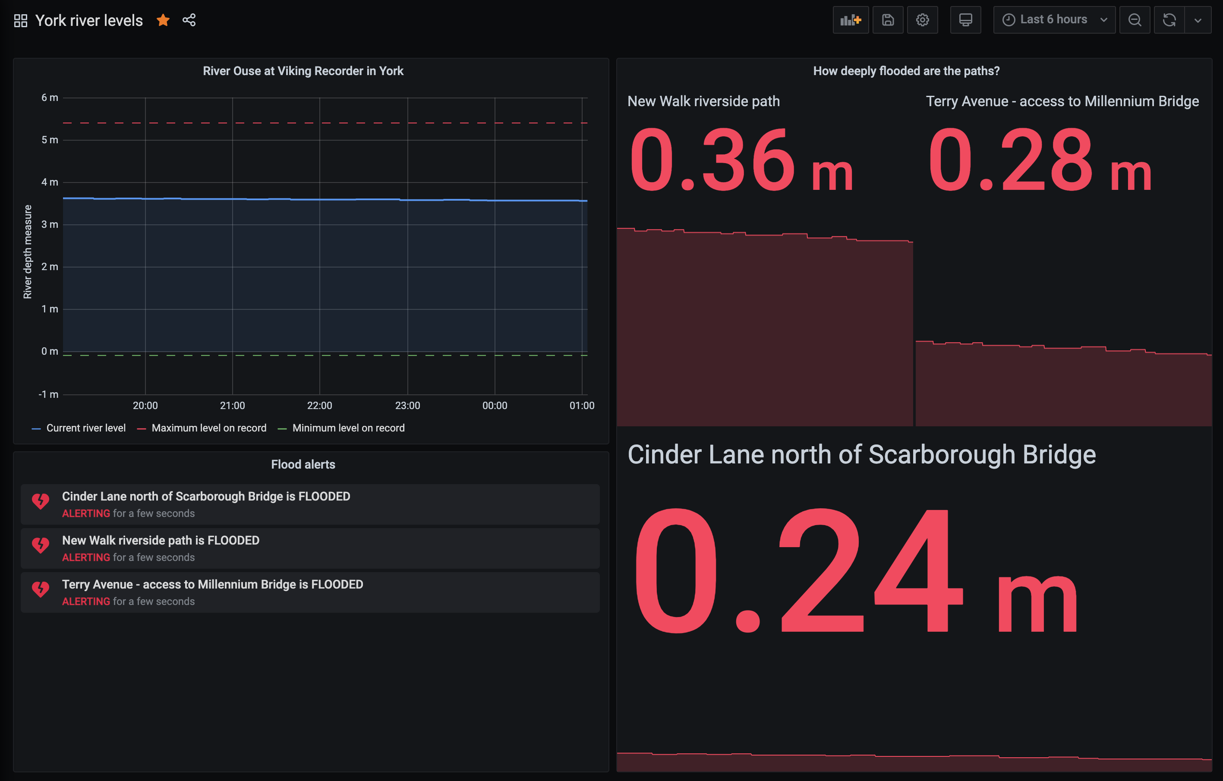Image resolution: width=1223 pixels, height=781 pixels.
Task: Zoom out the time range
Action: (1135, 20)
